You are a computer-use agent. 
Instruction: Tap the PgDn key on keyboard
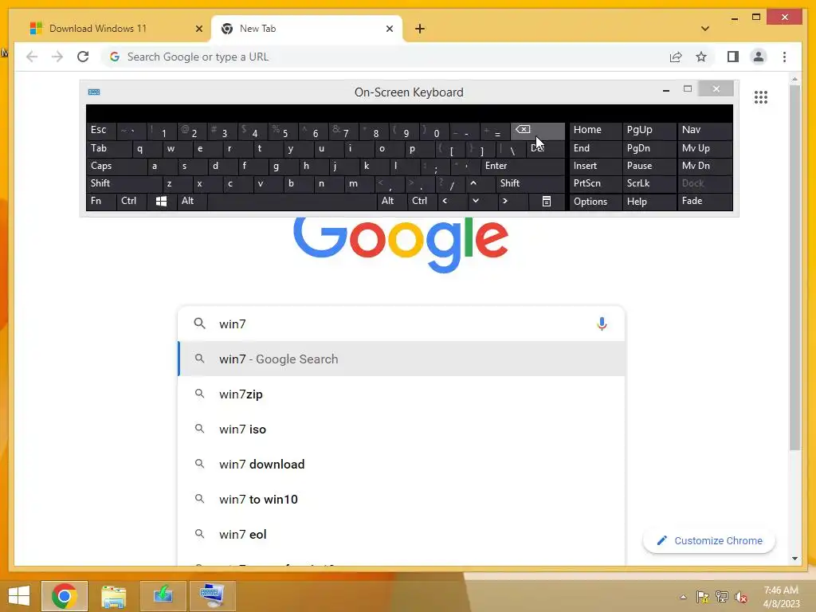pos(649,148)
